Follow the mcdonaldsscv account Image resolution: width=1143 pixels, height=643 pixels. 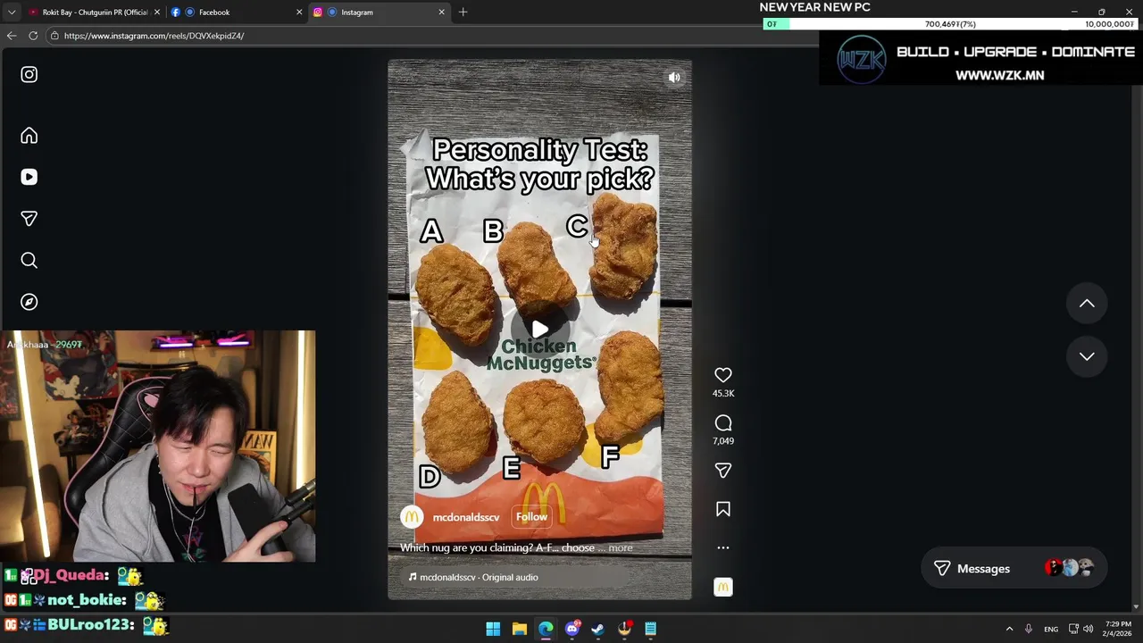coord(531,517)
